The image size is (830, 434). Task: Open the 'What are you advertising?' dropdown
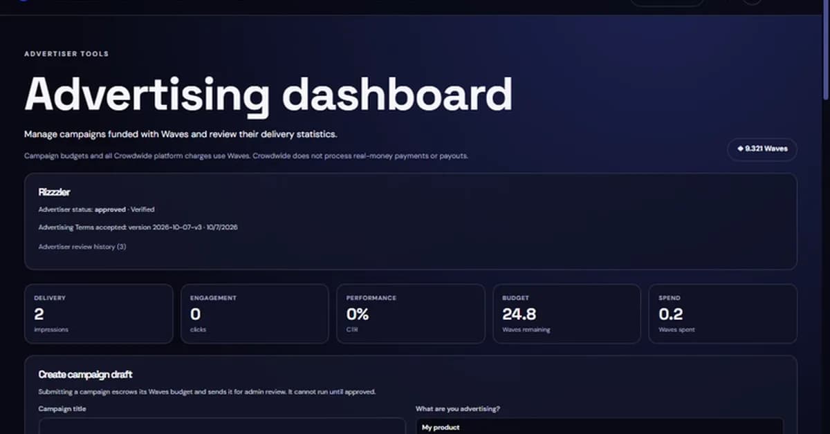pos(599,426)
